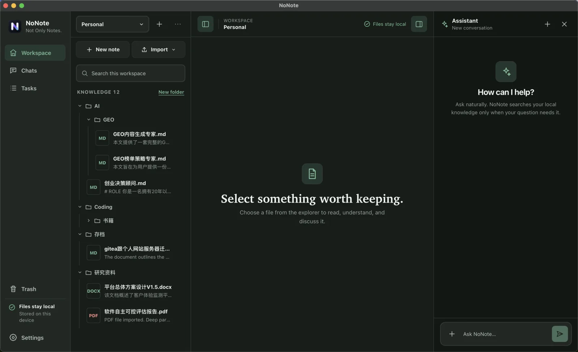Screen dimensions: 578x352
Task: Collapse the 存档 folder
Action: coord(80,234)
